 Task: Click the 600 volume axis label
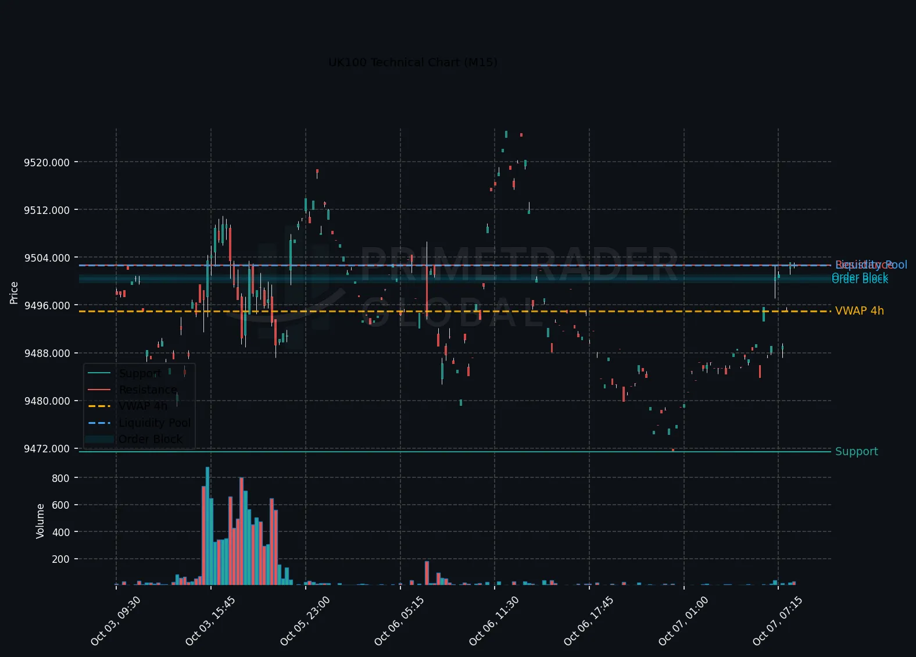click(60, 505)
